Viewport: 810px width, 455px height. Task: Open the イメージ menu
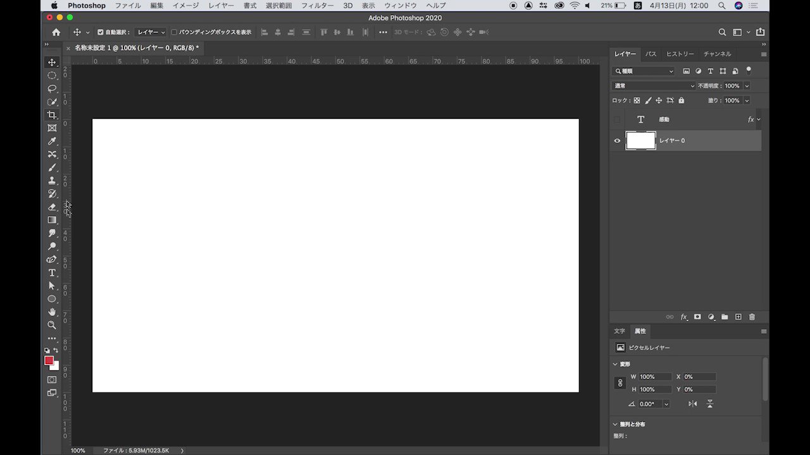click(x=186, y=6)
